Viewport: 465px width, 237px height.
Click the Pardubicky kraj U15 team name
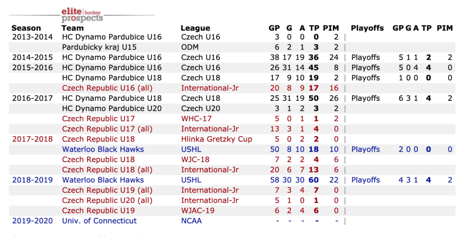(99, 47)
